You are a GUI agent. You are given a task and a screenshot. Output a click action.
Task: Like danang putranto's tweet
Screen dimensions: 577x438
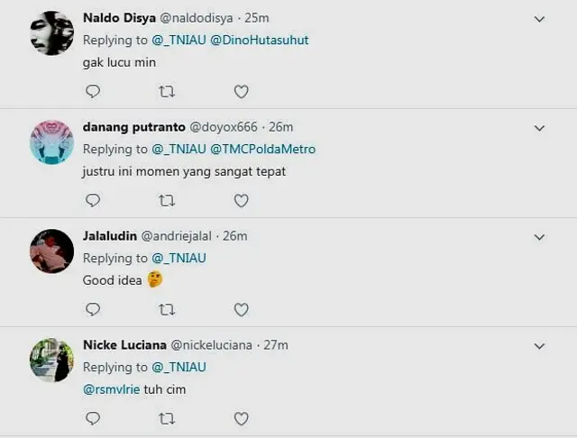(x=241, y=200)
